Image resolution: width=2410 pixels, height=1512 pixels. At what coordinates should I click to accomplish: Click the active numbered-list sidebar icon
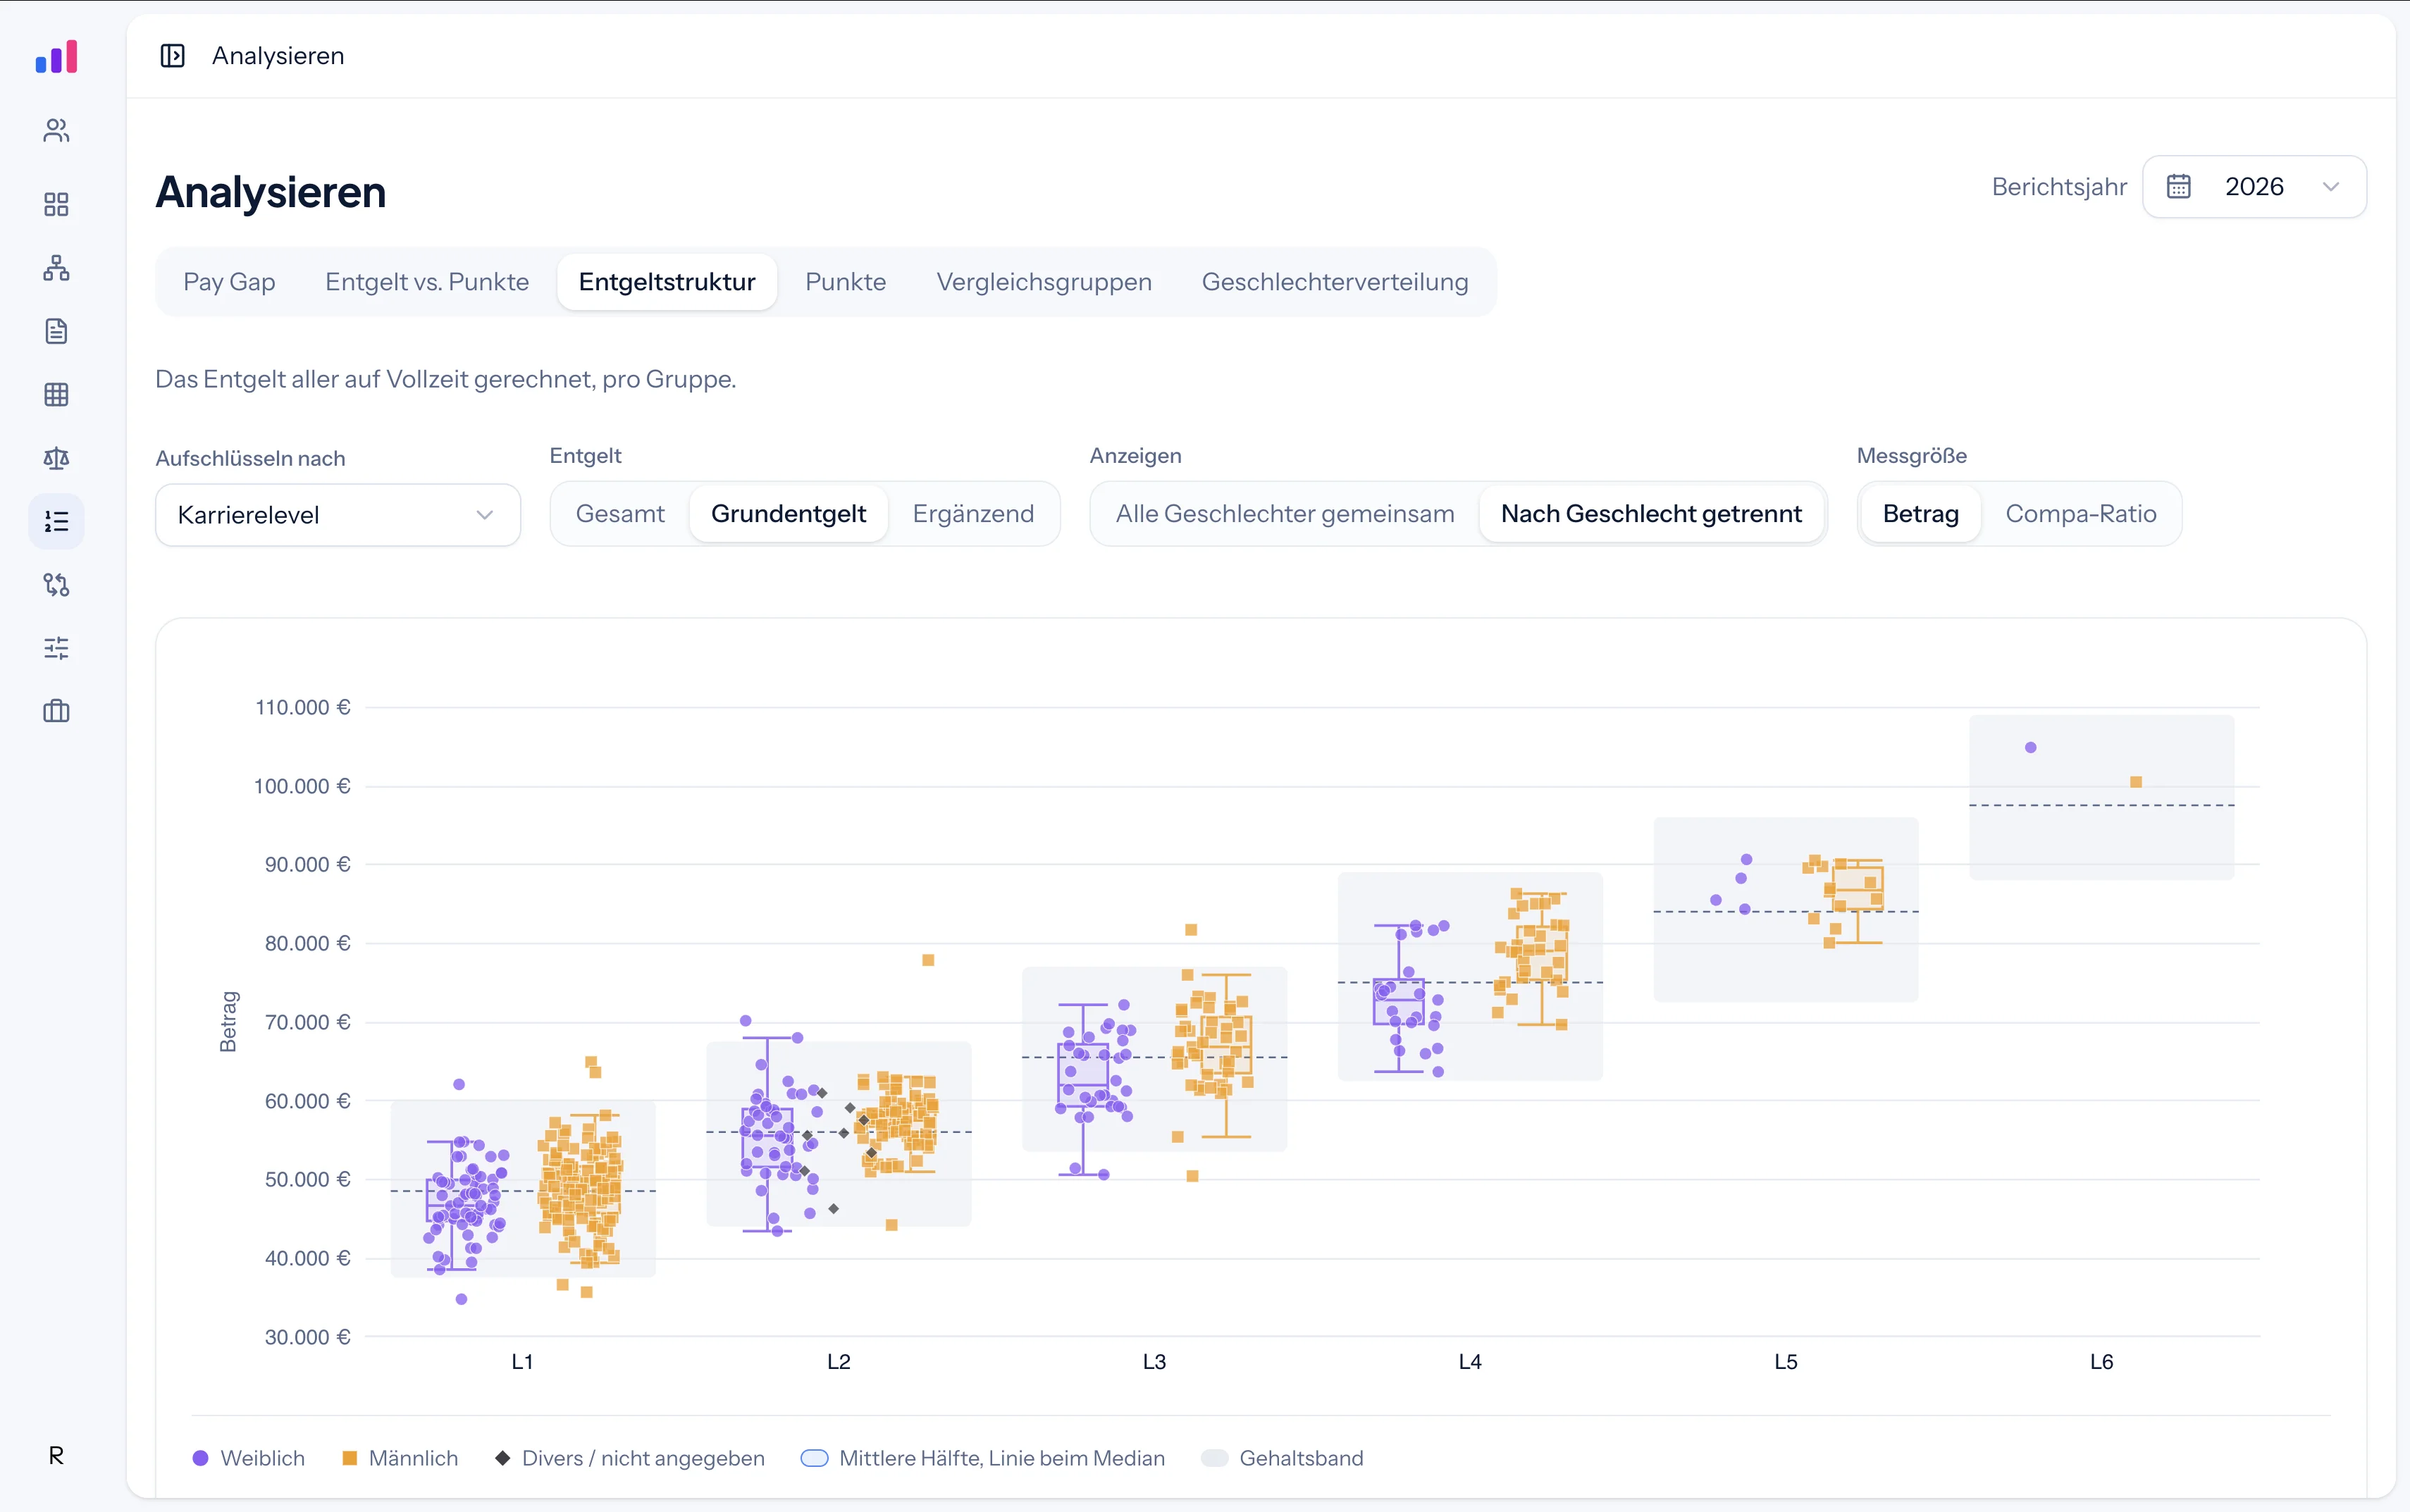click(56, 521)
